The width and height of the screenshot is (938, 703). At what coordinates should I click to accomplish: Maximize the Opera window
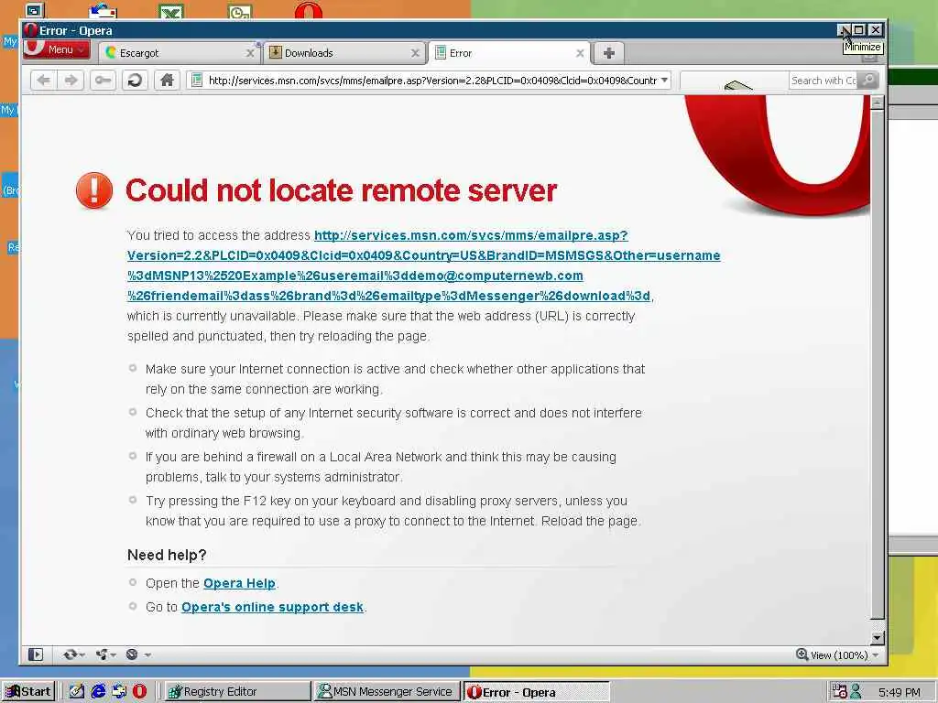859,30
